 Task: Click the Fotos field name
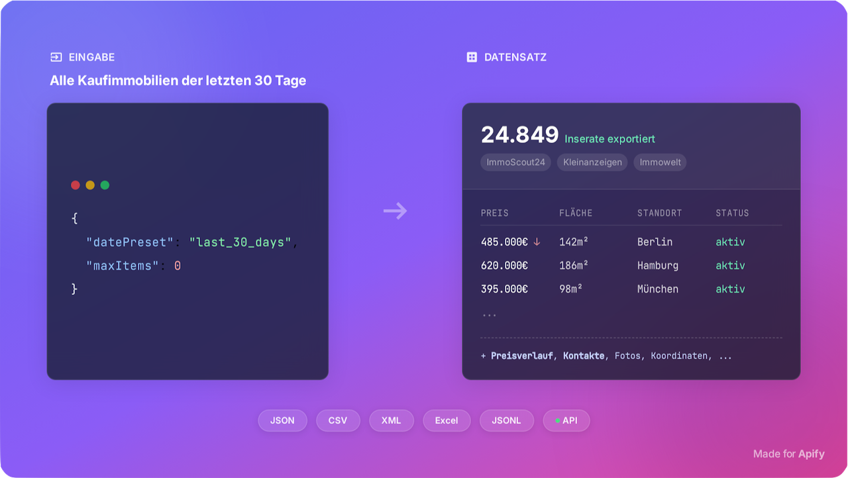pyautogui.click(x=627, y=356)
